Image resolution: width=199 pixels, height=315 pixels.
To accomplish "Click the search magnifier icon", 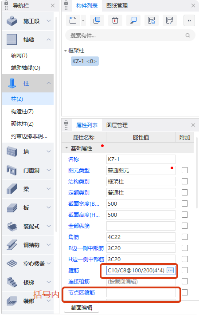I will coord(187,36).
